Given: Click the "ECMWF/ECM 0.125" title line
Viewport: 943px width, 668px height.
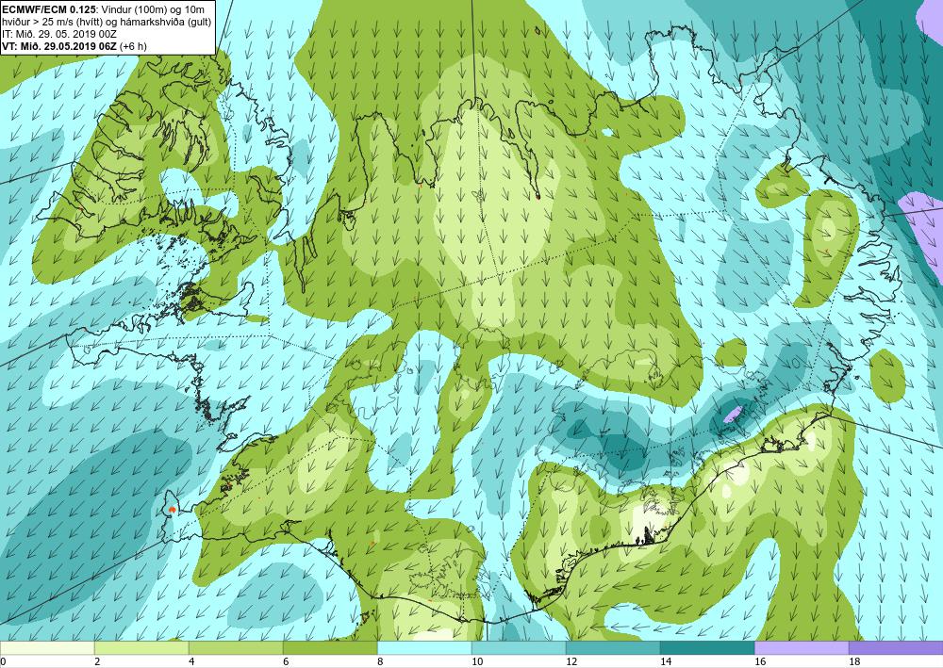Looking at the screenshot, I should click(103, 9).
